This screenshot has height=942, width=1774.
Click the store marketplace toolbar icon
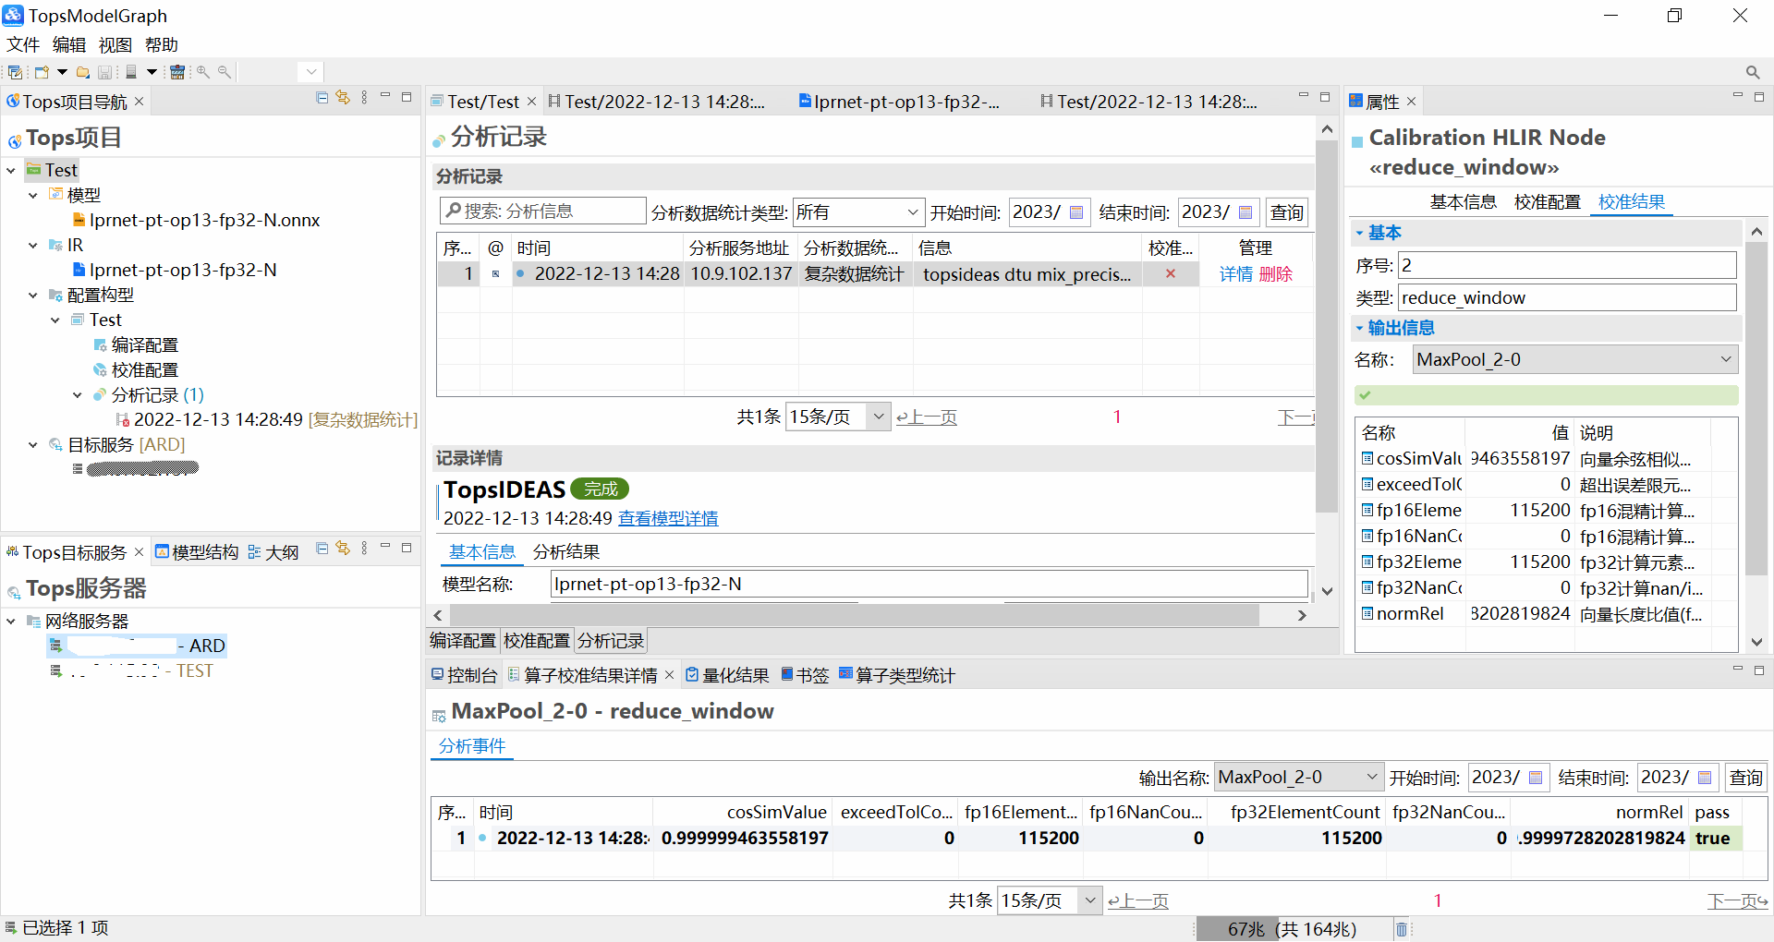pos(177,72)
